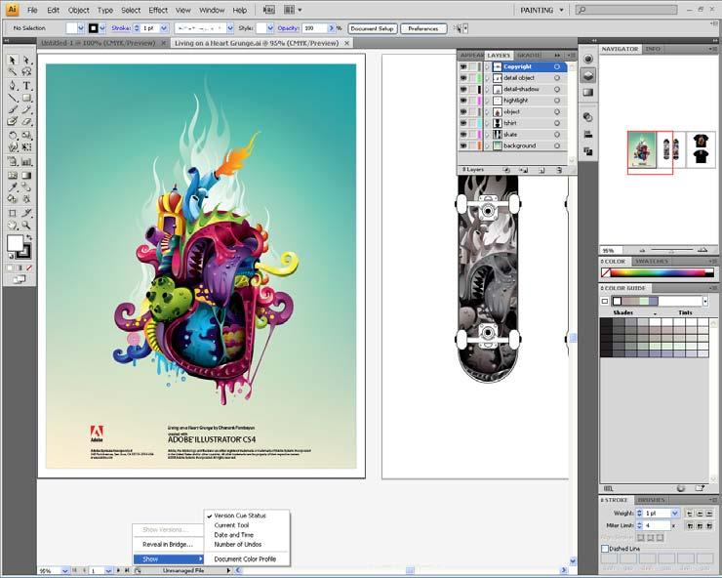Click Reveal in Bridge menu entry
Viewport: 722px width, 578px height.
coord(168,545)
